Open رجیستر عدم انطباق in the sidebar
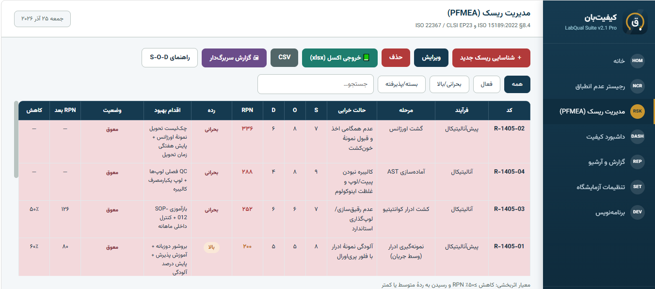Screen dimensions: 655x289 tap(599, 86)
